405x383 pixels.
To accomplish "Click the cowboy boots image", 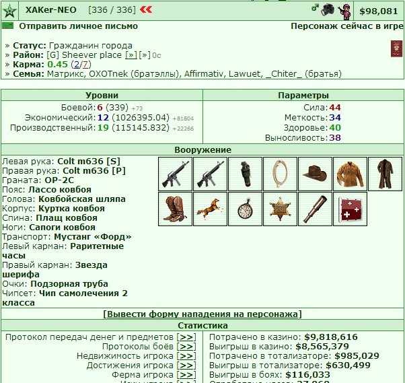I will pos(175,209).
